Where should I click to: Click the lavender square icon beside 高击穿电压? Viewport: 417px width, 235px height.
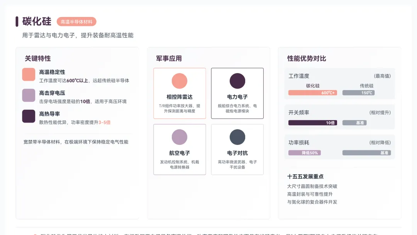point(29,95)
